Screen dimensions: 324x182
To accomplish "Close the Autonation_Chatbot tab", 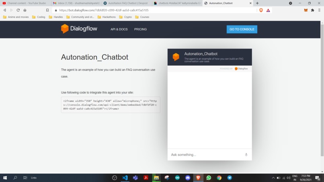I will (250, 3).
